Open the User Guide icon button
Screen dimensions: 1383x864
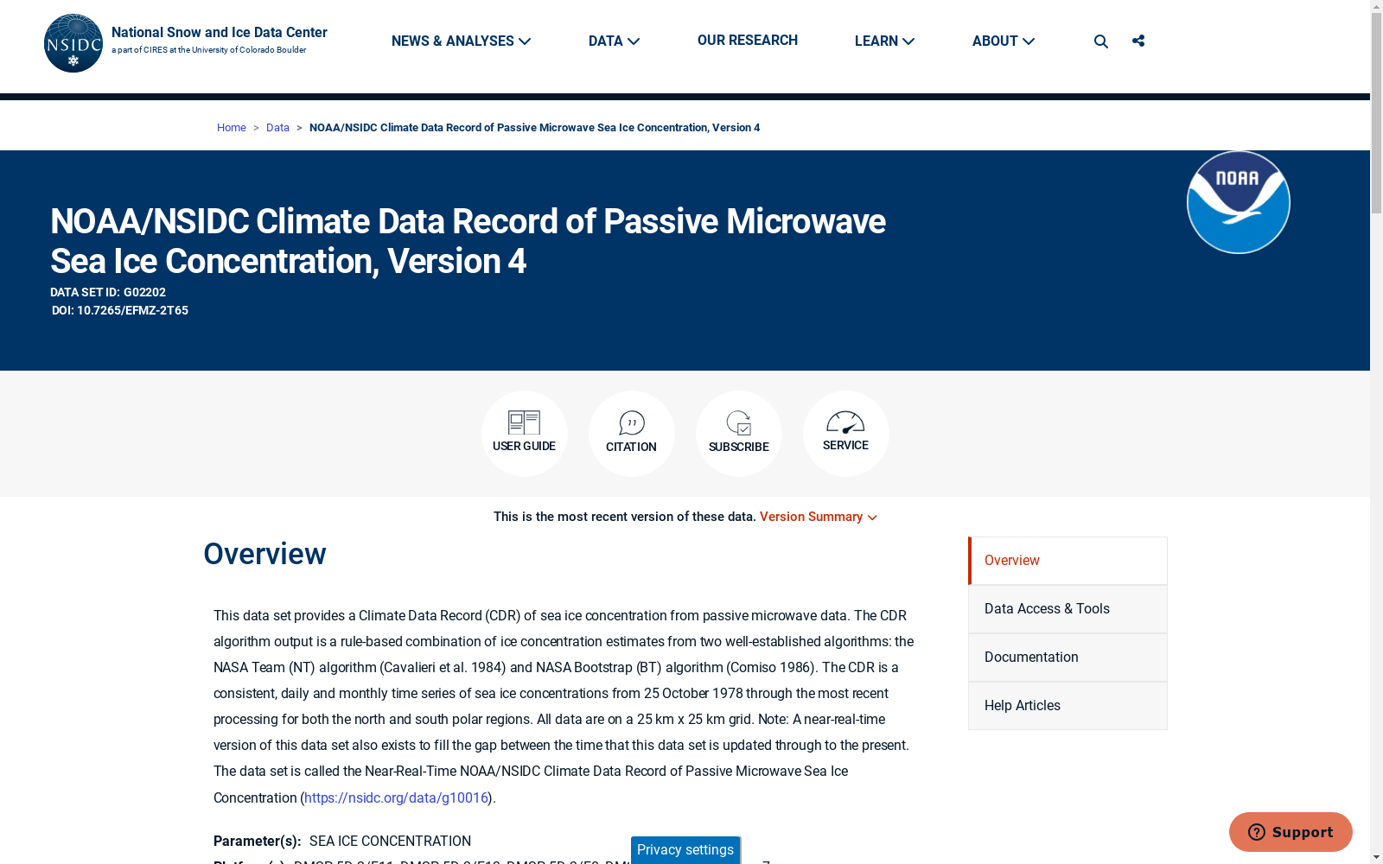click(x=525, y=434)
